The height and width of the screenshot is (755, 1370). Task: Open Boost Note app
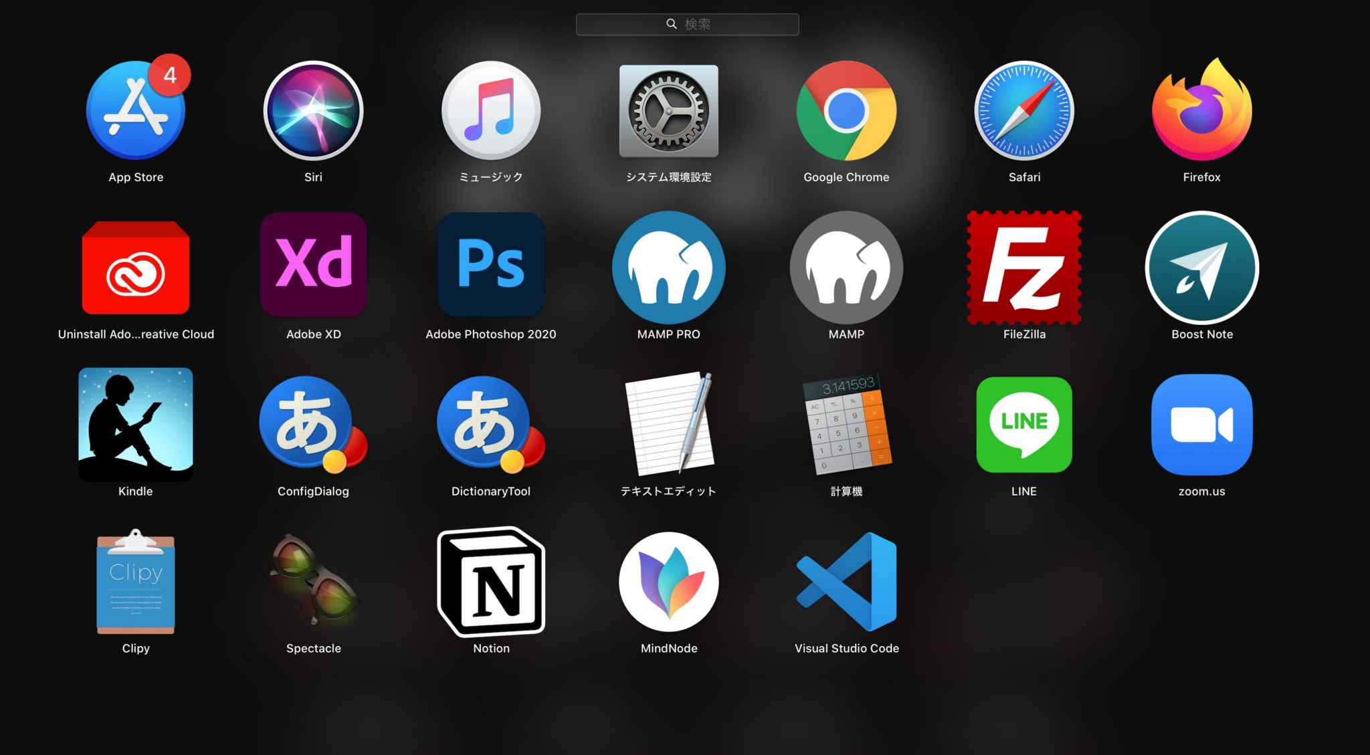[1202, 267]
